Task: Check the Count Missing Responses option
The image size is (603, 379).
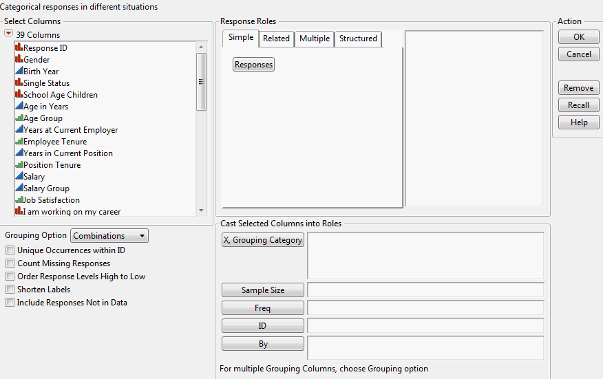Action: [x=10, y=263]
